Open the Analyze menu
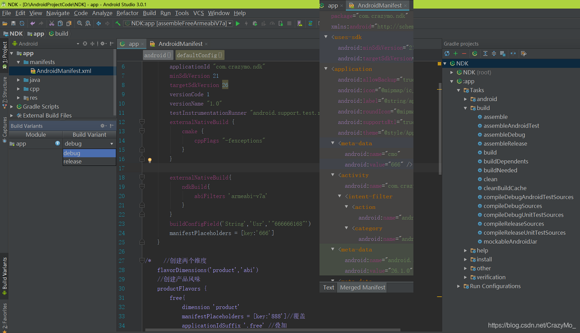The image size is (580, 333). tap(102, 13)
